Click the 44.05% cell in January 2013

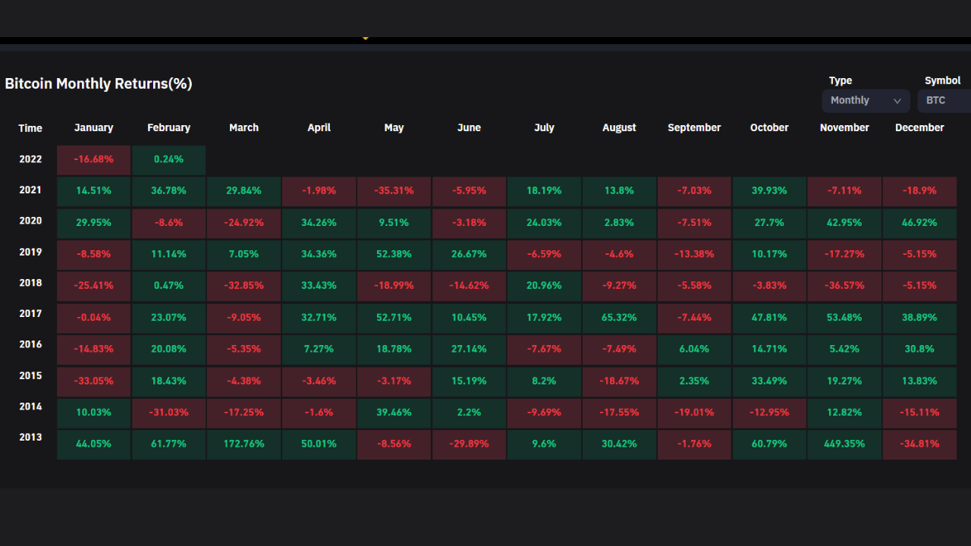tap(94, 444)
